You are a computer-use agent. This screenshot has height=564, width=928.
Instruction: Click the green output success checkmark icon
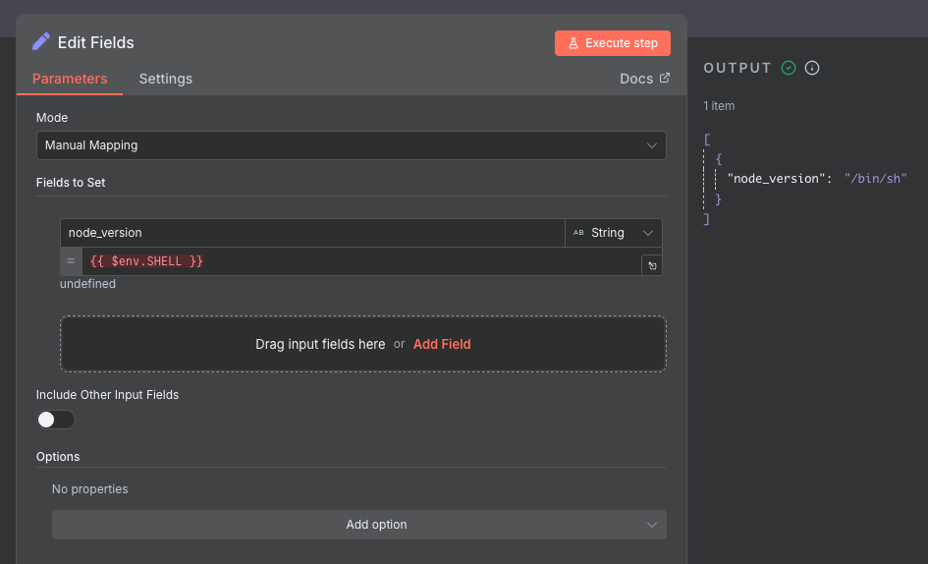[789, 68]
